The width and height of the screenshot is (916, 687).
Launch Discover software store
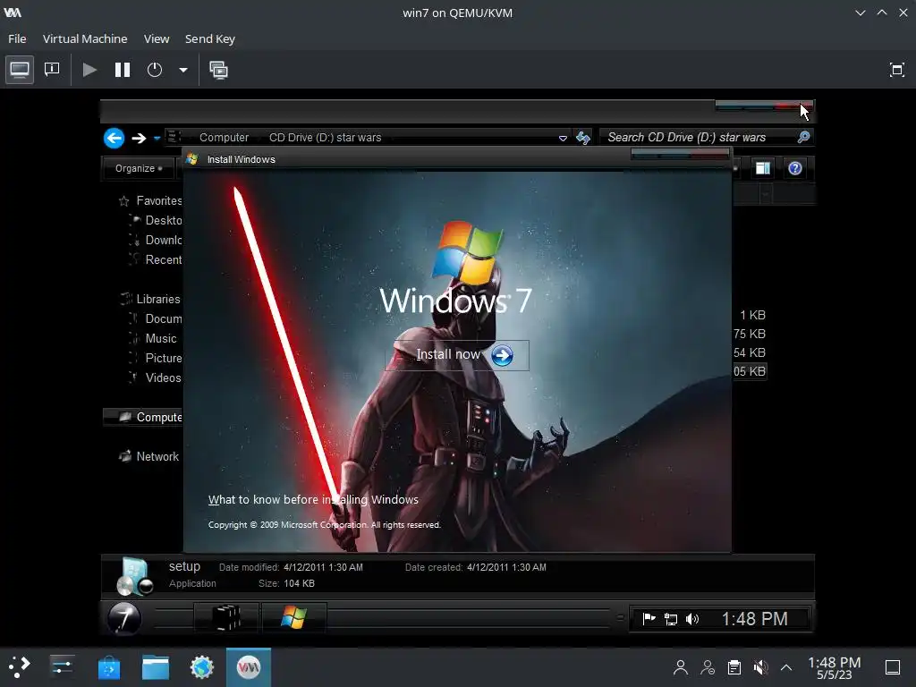tap(108, 666)
